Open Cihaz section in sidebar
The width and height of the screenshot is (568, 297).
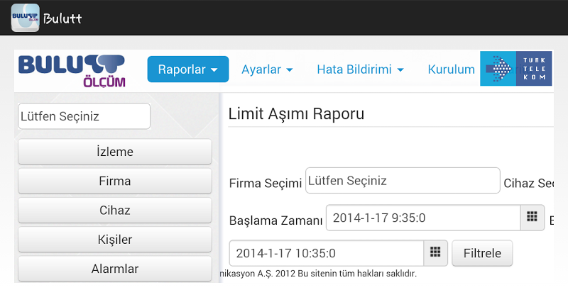coord(115,211)
